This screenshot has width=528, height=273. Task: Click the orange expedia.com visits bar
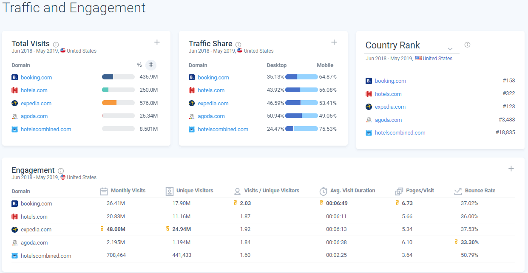click(x=109, y=103)
